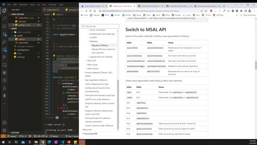Open the Explorer view in VS Code activity bar

tap(4, 11)
